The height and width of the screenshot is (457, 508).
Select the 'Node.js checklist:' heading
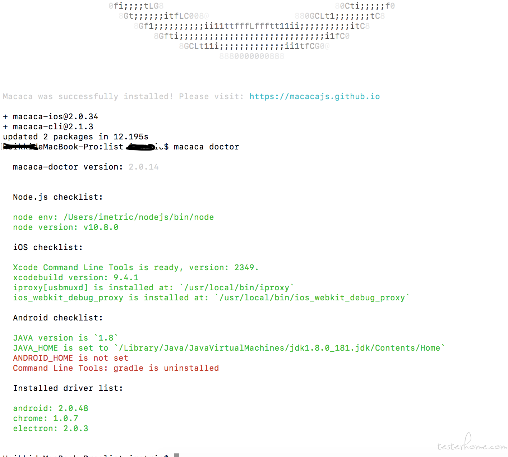[x=58, y=197]
